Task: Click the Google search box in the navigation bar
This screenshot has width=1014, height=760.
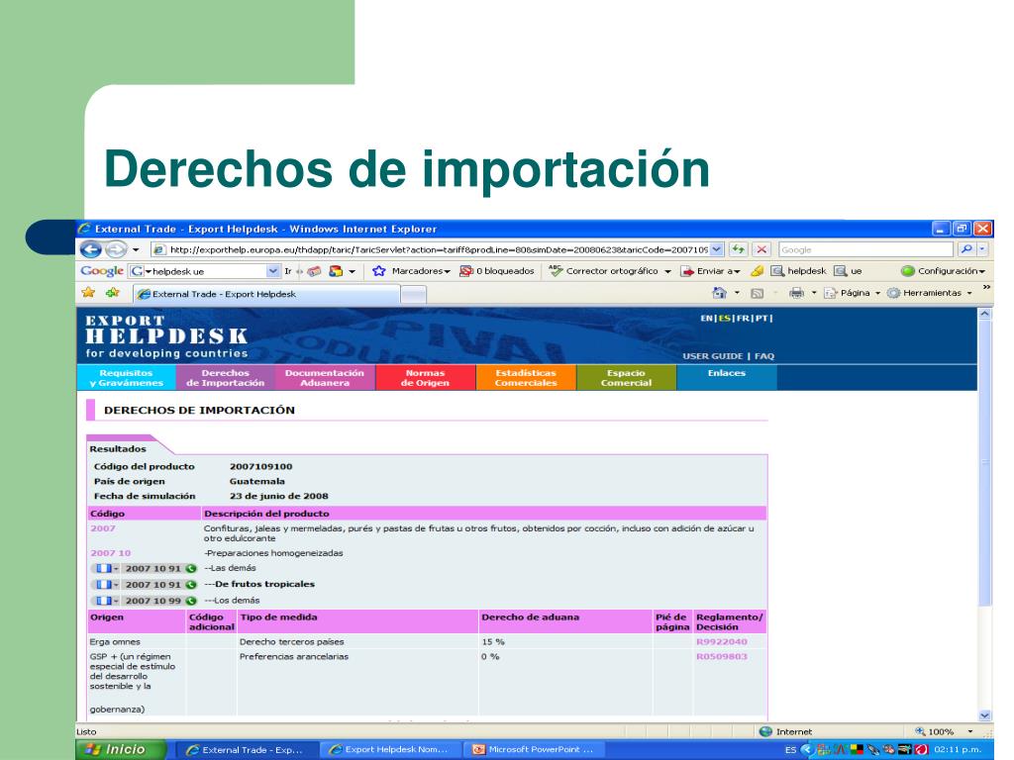Action: click(x=865, y=249)
